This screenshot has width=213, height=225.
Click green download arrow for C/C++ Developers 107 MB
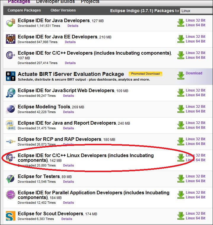pyautogui.click(x=181, y=55)
